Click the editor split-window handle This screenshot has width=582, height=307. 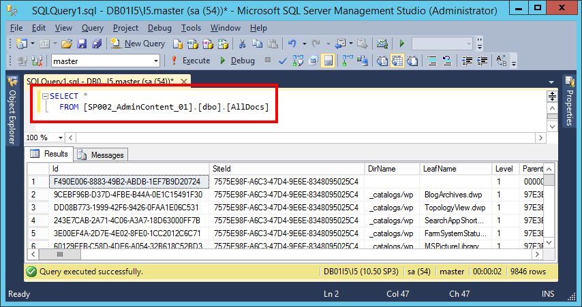tap(552, 96)
